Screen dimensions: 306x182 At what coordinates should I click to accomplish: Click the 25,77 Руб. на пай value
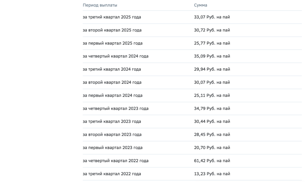click(x=212, y=43)
